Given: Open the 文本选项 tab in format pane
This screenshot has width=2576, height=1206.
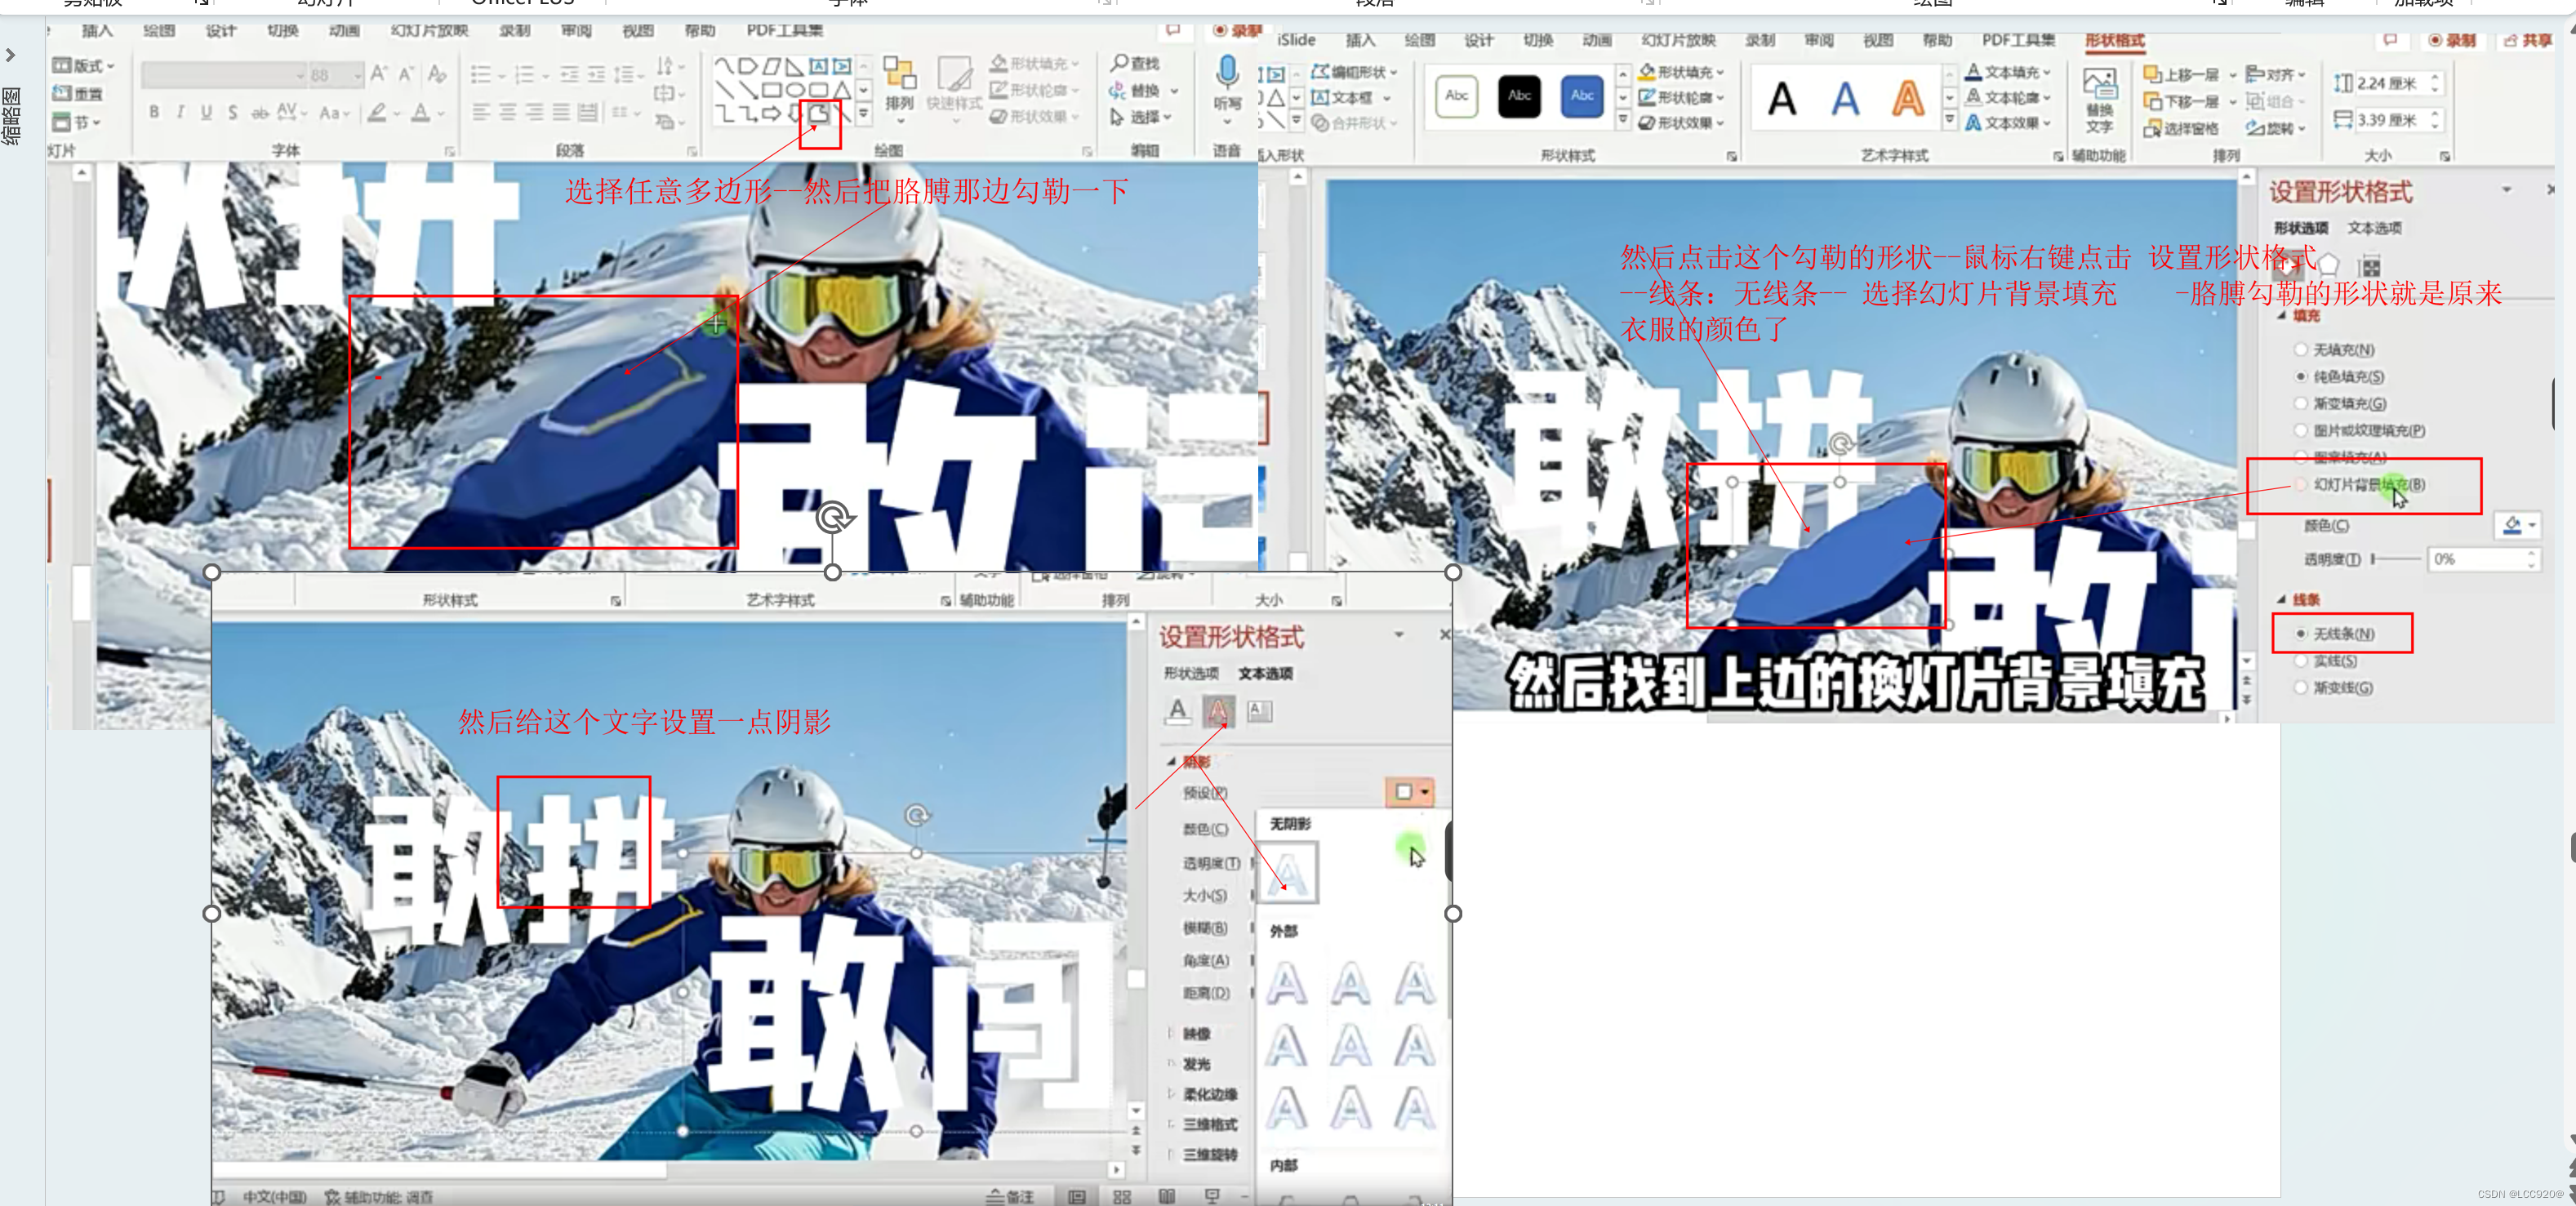Looking at the screenshot, I should (2374, 228).
